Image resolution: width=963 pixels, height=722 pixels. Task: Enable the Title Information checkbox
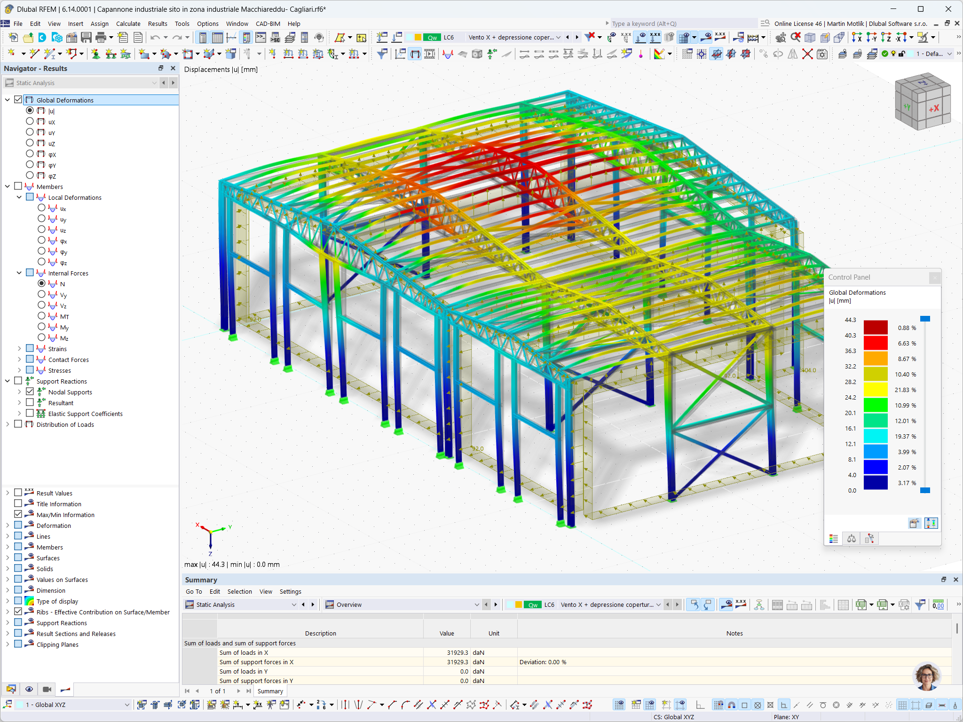pyautogui.click(x=18, y=503)
